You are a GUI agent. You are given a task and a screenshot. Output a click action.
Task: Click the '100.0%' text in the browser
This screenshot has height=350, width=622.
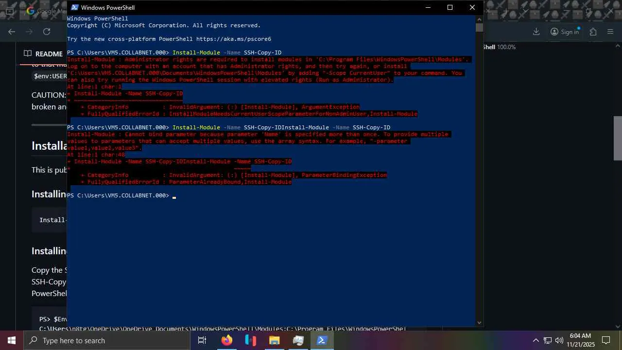tap(506, 47)
